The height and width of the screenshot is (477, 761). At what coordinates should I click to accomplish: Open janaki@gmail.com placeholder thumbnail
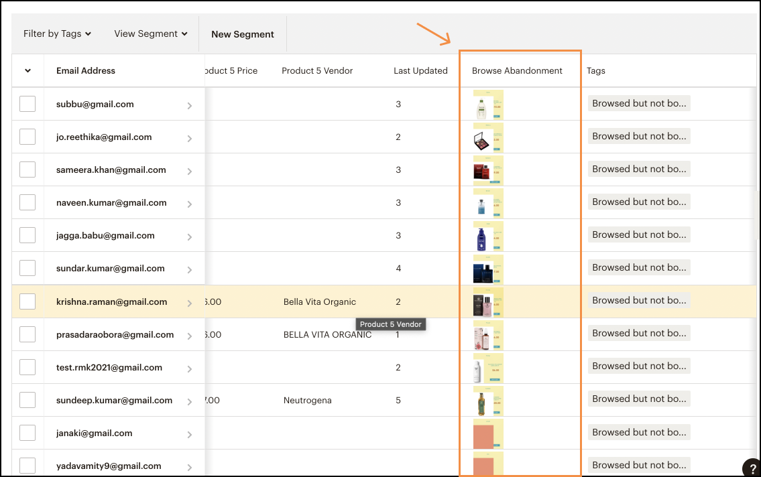tap(488, 434)
